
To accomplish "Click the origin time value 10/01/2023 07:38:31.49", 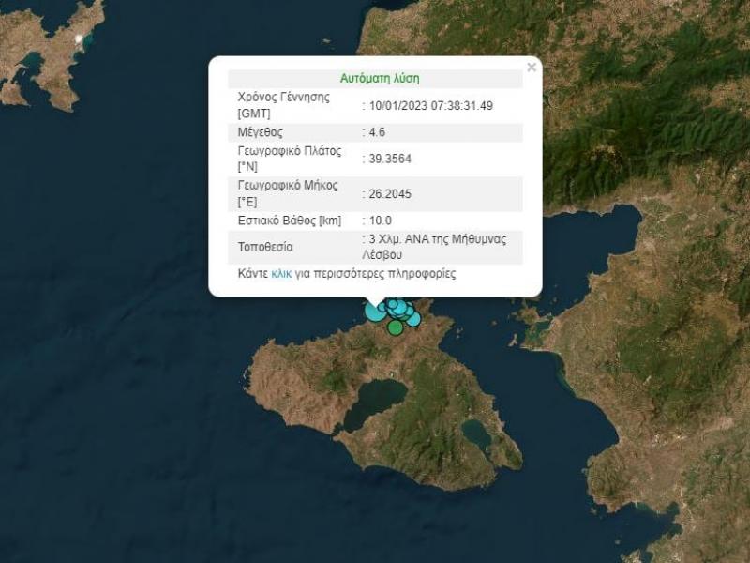I will (430, 106).
